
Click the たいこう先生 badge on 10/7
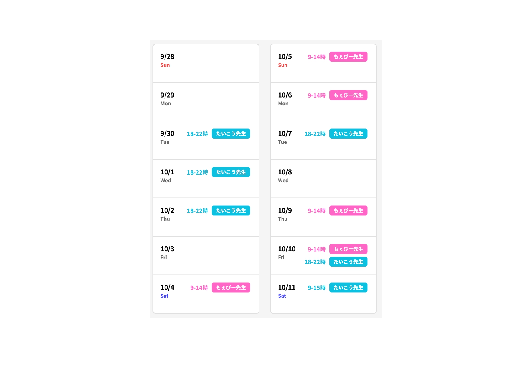[x=348, y=133]
